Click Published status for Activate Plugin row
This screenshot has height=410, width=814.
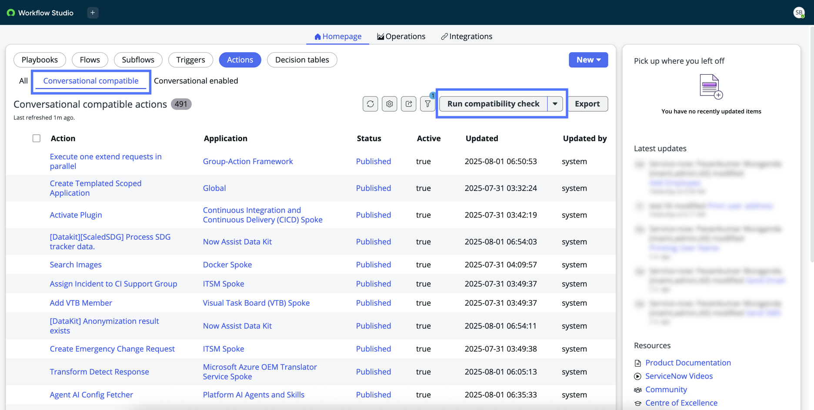[x=374, y=215]
